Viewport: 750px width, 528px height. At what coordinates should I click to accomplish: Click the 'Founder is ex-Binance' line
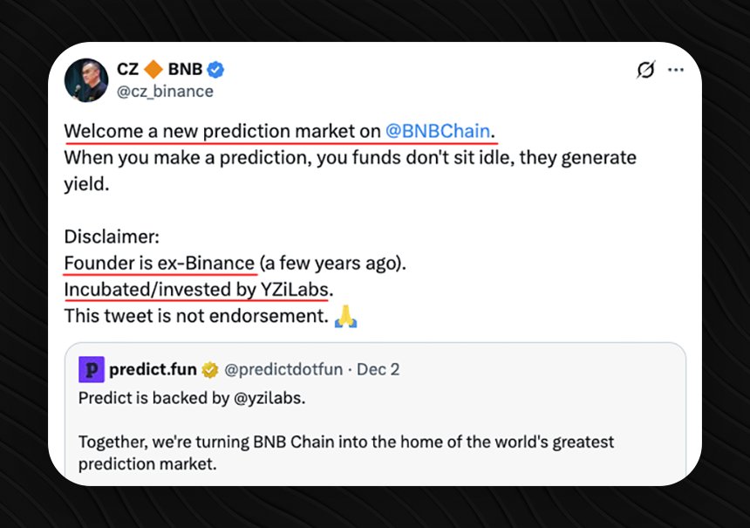[160, 263]
